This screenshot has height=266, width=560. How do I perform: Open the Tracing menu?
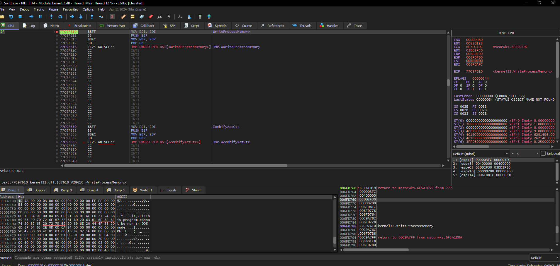pos(39,9)
